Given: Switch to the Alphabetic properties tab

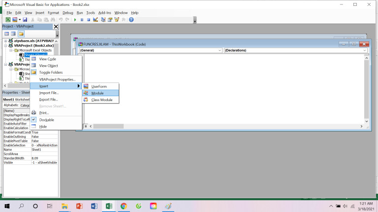Looking at the screenshot, I should pyautogui.click(x=11, y=105).
